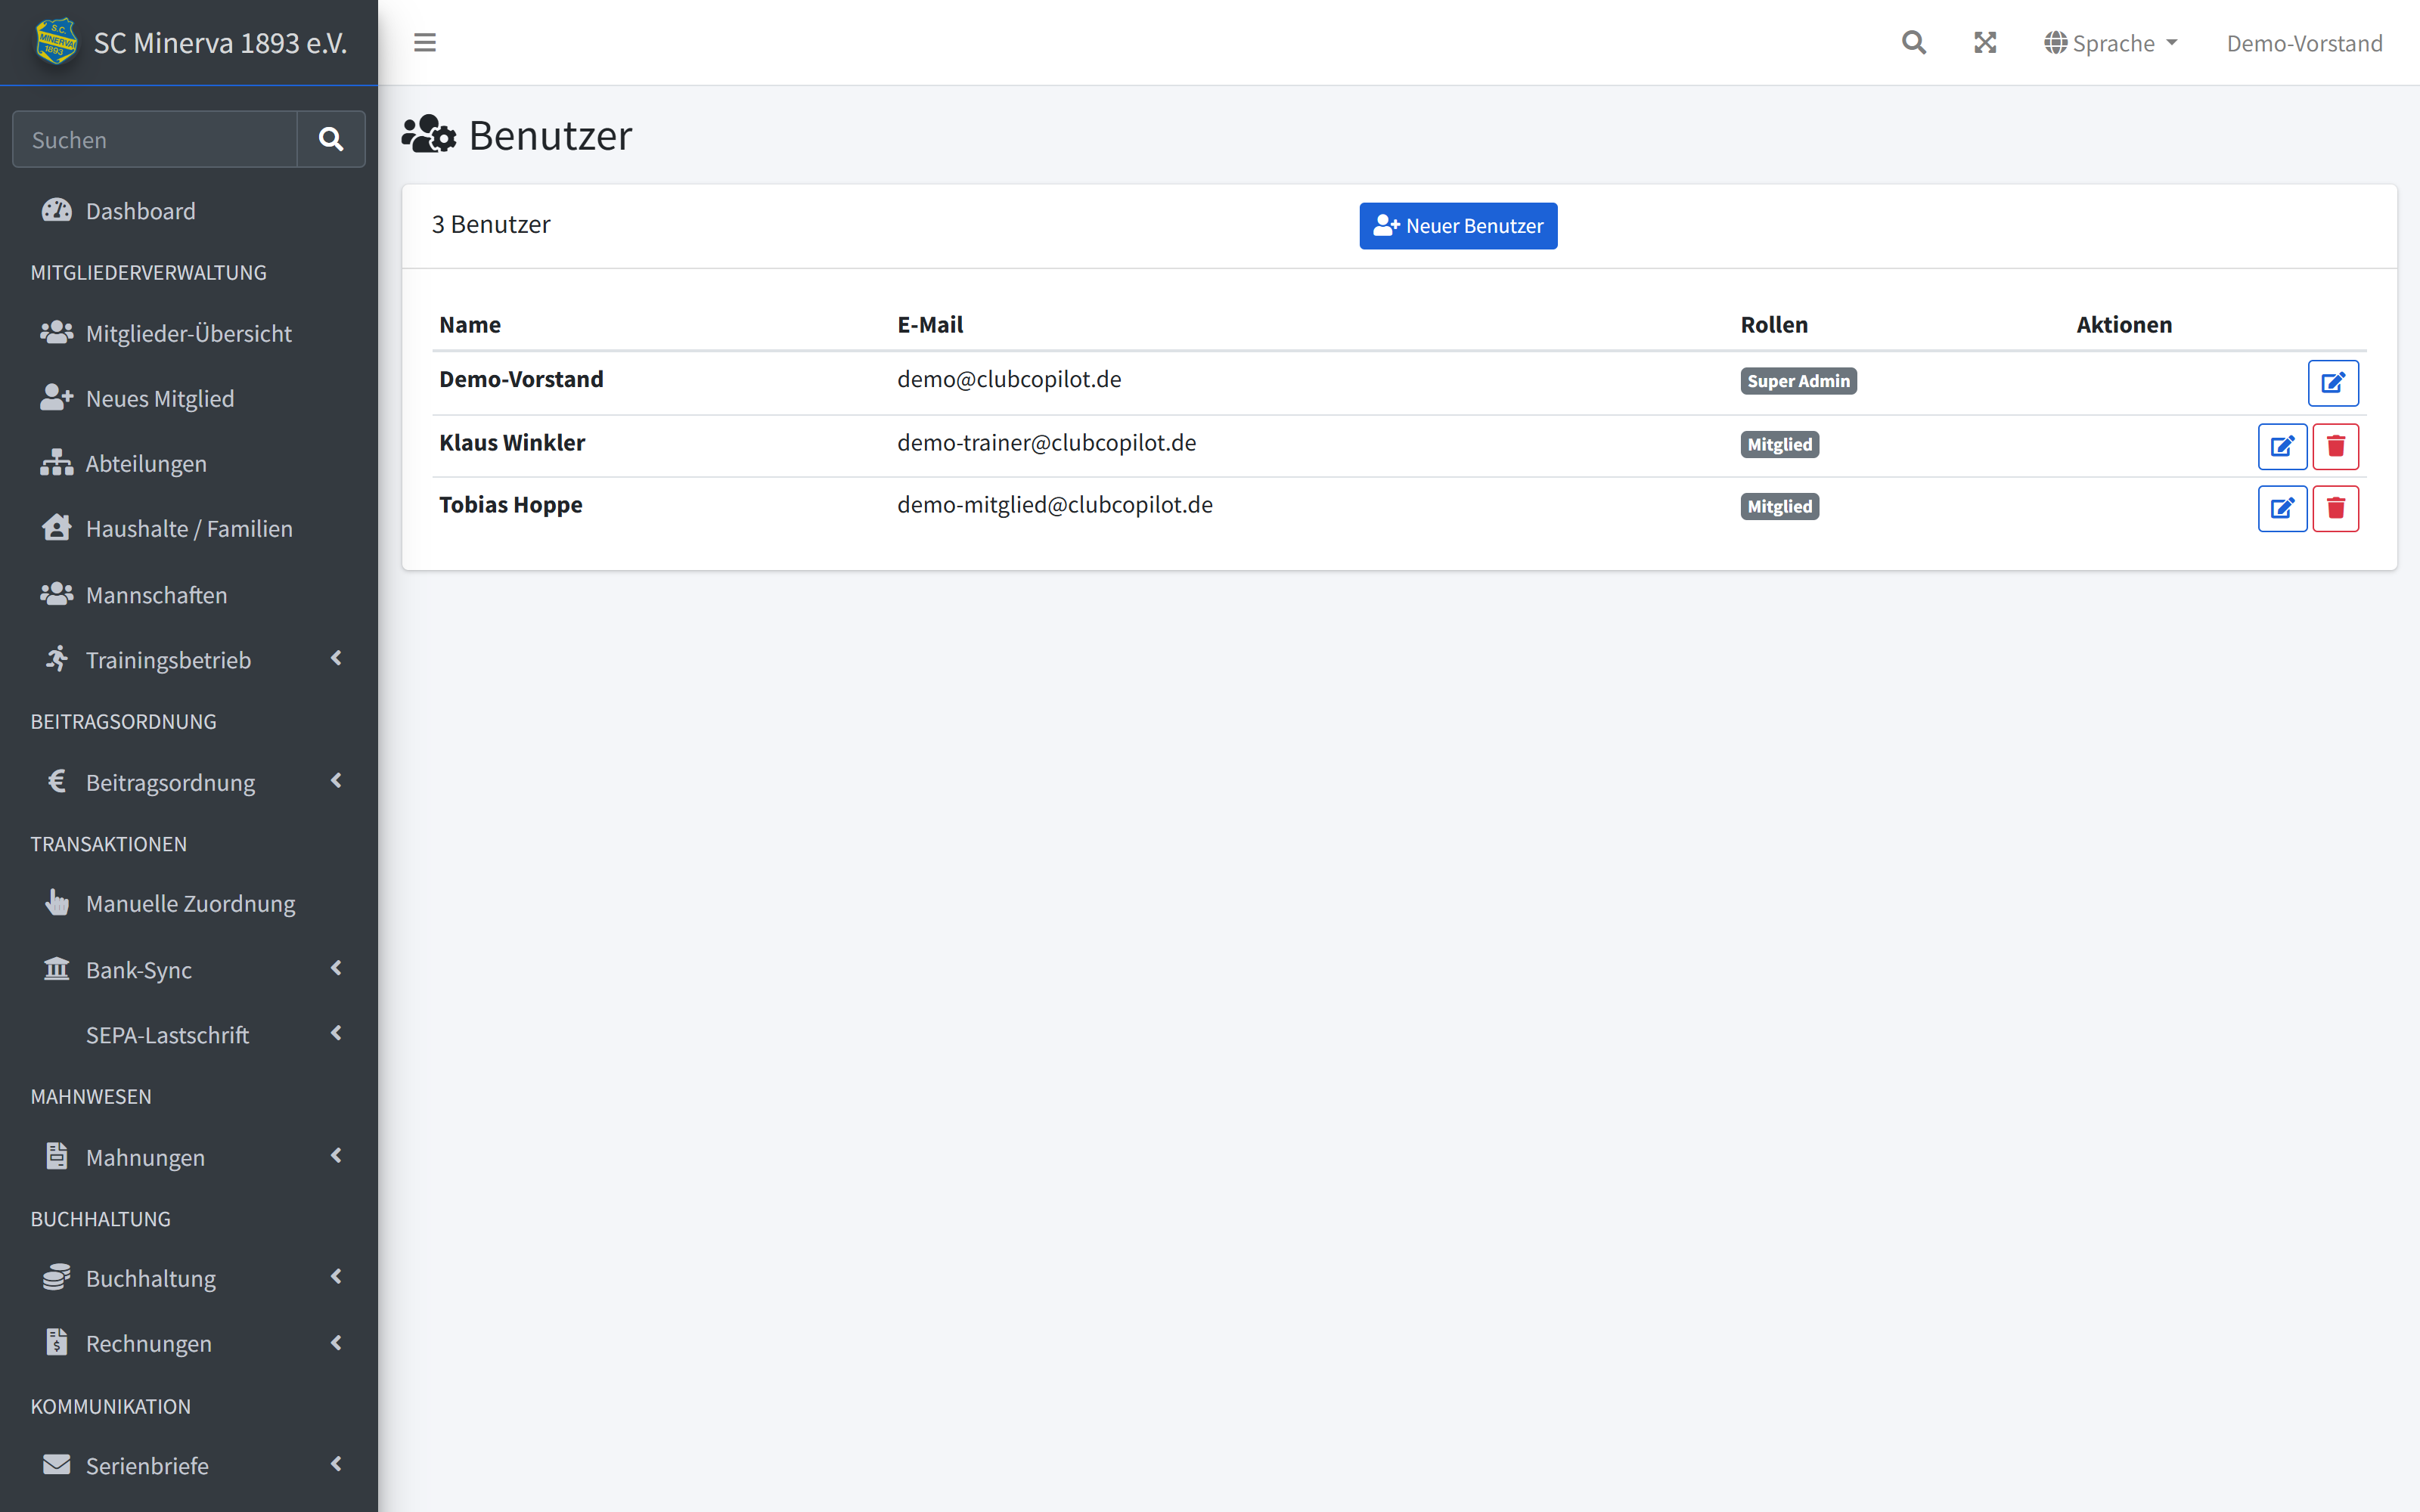Click the Dashboard gauge icon

[x=56, y=210]
